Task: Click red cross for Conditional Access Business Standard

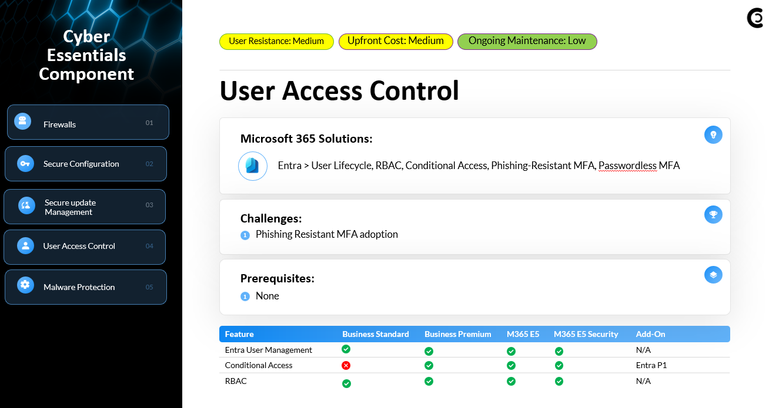Action: [346, 365]
